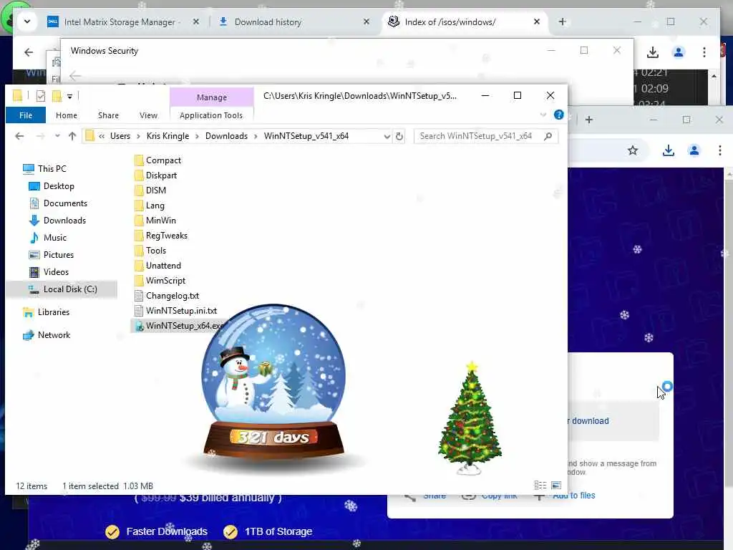Screen dimensions: 733x550
Task: Go back in File Explorer
Action: pos(19,136)
